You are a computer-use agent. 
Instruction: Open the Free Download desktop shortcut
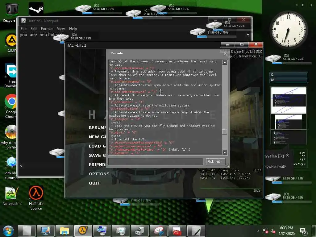click(x=10, y=76)
